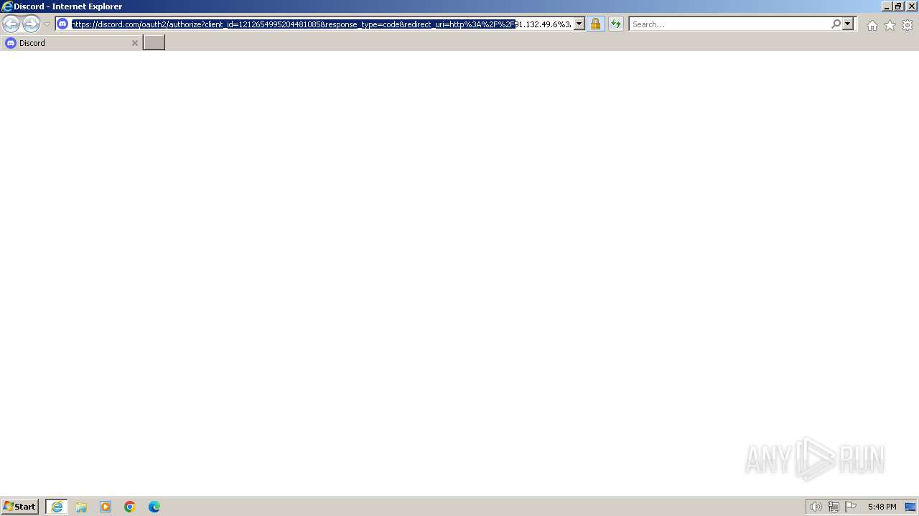The height and width of the screenshot is (516, 919).
Task: Click the magnifier search icon
Action: point(836,24)
